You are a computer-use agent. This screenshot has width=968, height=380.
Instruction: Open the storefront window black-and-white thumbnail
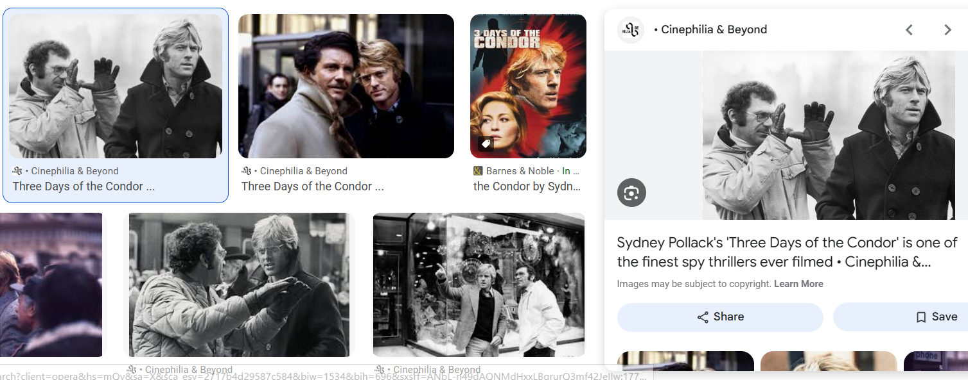coord(479,285)
